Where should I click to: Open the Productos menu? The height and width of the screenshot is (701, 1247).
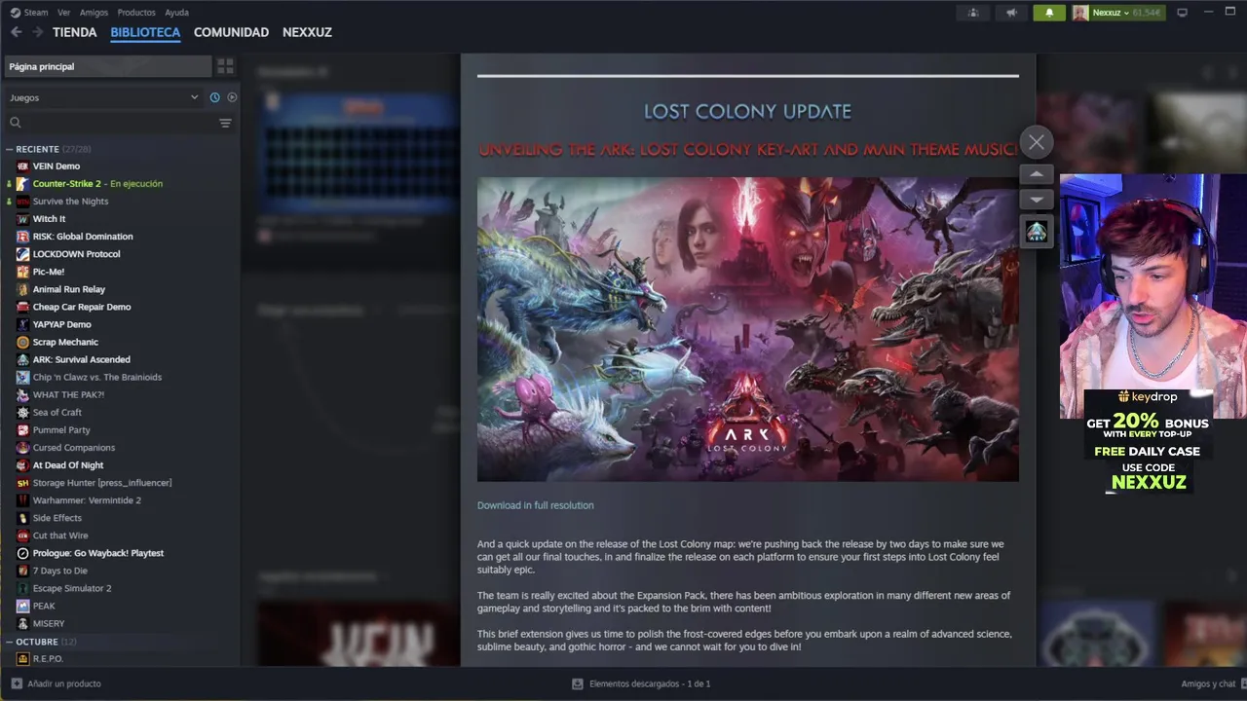[136, 13]
